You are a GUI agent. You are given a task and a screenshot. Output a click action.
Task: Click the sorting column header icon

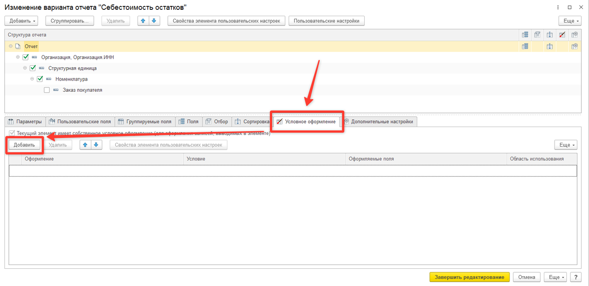coord(550,35)
